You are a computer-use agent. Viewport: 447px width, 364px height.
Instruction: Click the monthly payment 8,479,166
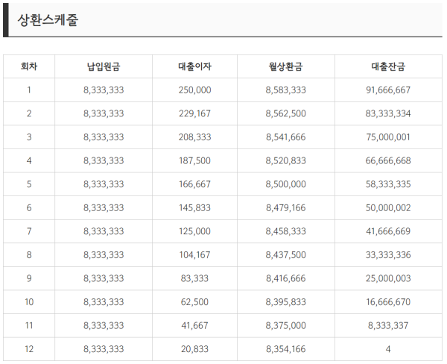[285, 207]
